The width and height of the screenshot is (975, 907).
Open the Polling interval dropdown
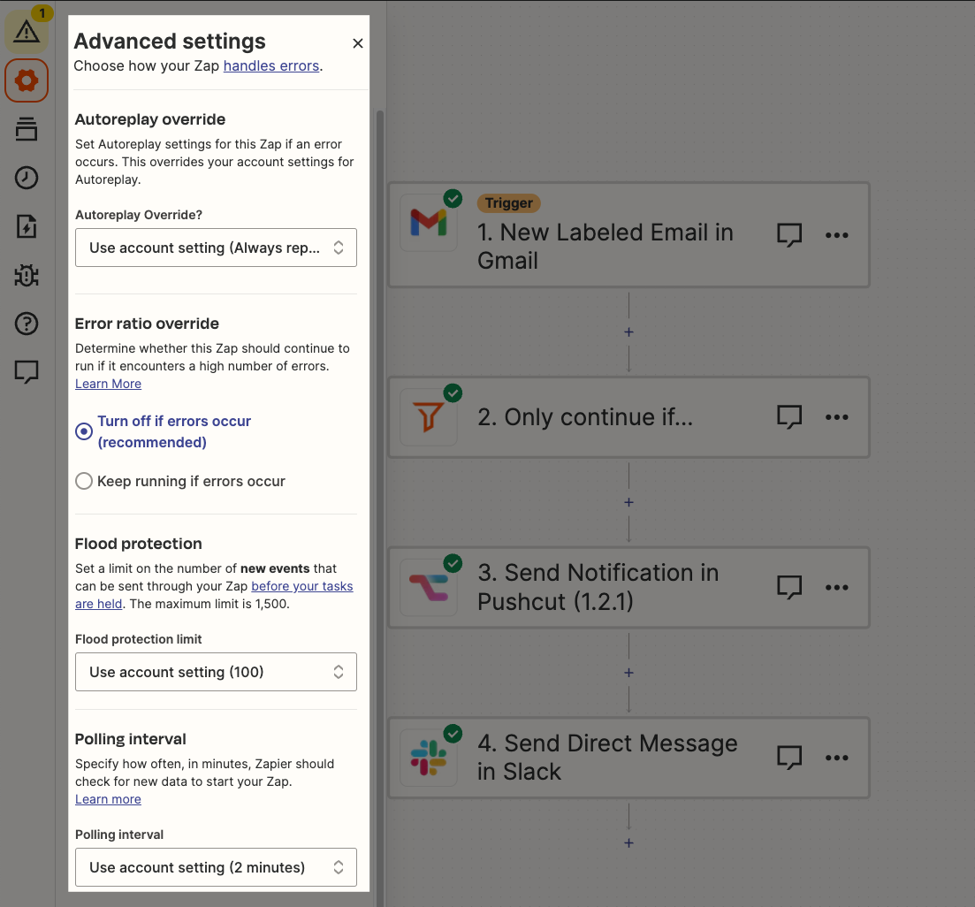pyautogui.click(x=216, y=867)
